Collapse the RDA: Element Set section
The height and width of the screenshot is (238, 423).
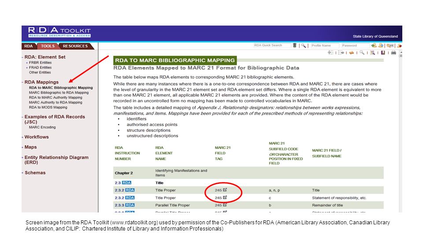coord(22,57)
